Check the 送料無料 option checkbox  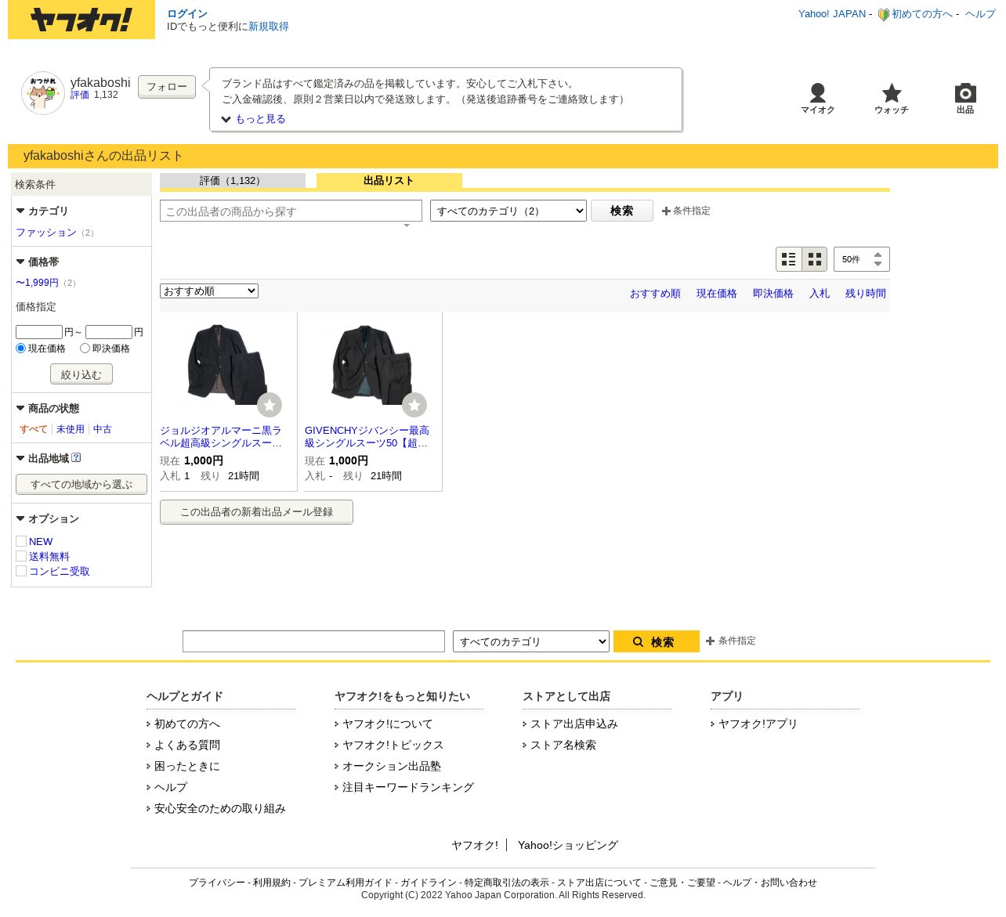pyautogui.click(x=21, y=556)
